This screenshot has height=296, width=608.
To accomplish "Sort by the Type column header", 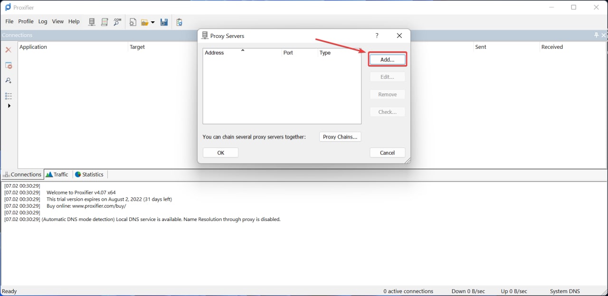I will click(x=339, y=53).
